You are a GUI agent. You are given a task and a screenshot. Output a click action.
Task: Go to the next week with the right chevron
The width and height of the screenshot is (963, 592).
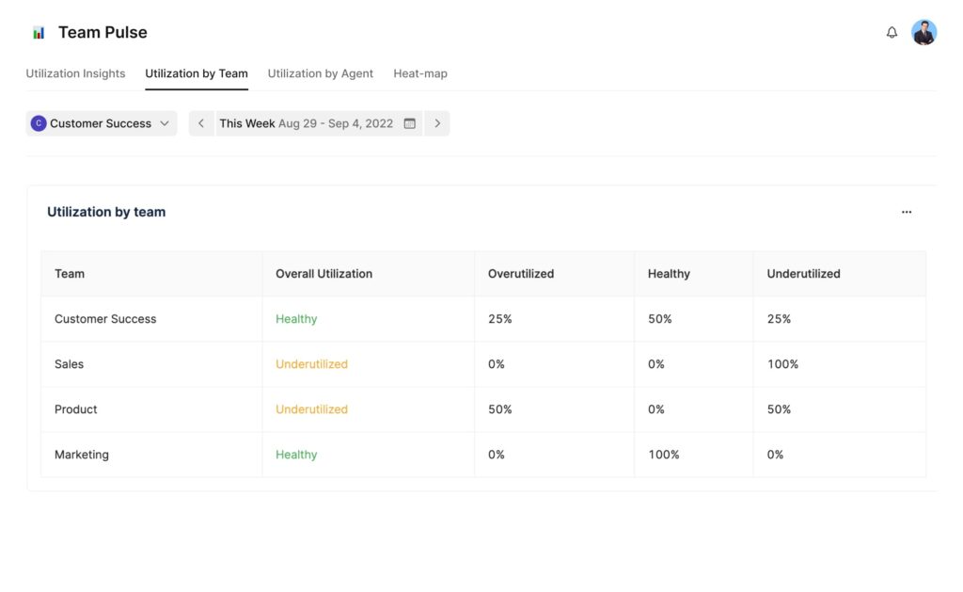pyautogui.click(x=436, y=122)
